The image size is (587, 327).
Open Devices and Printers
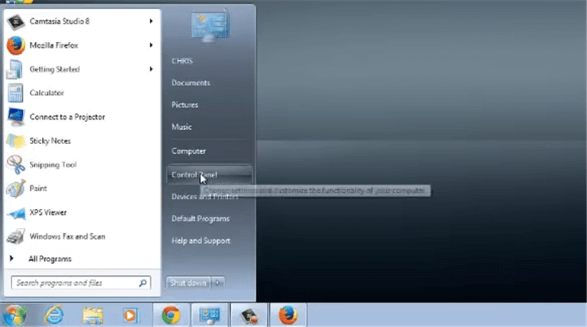205,197
